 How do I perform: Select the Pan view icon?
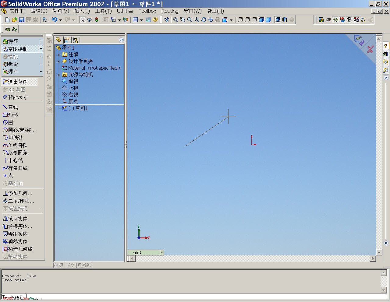211,20
